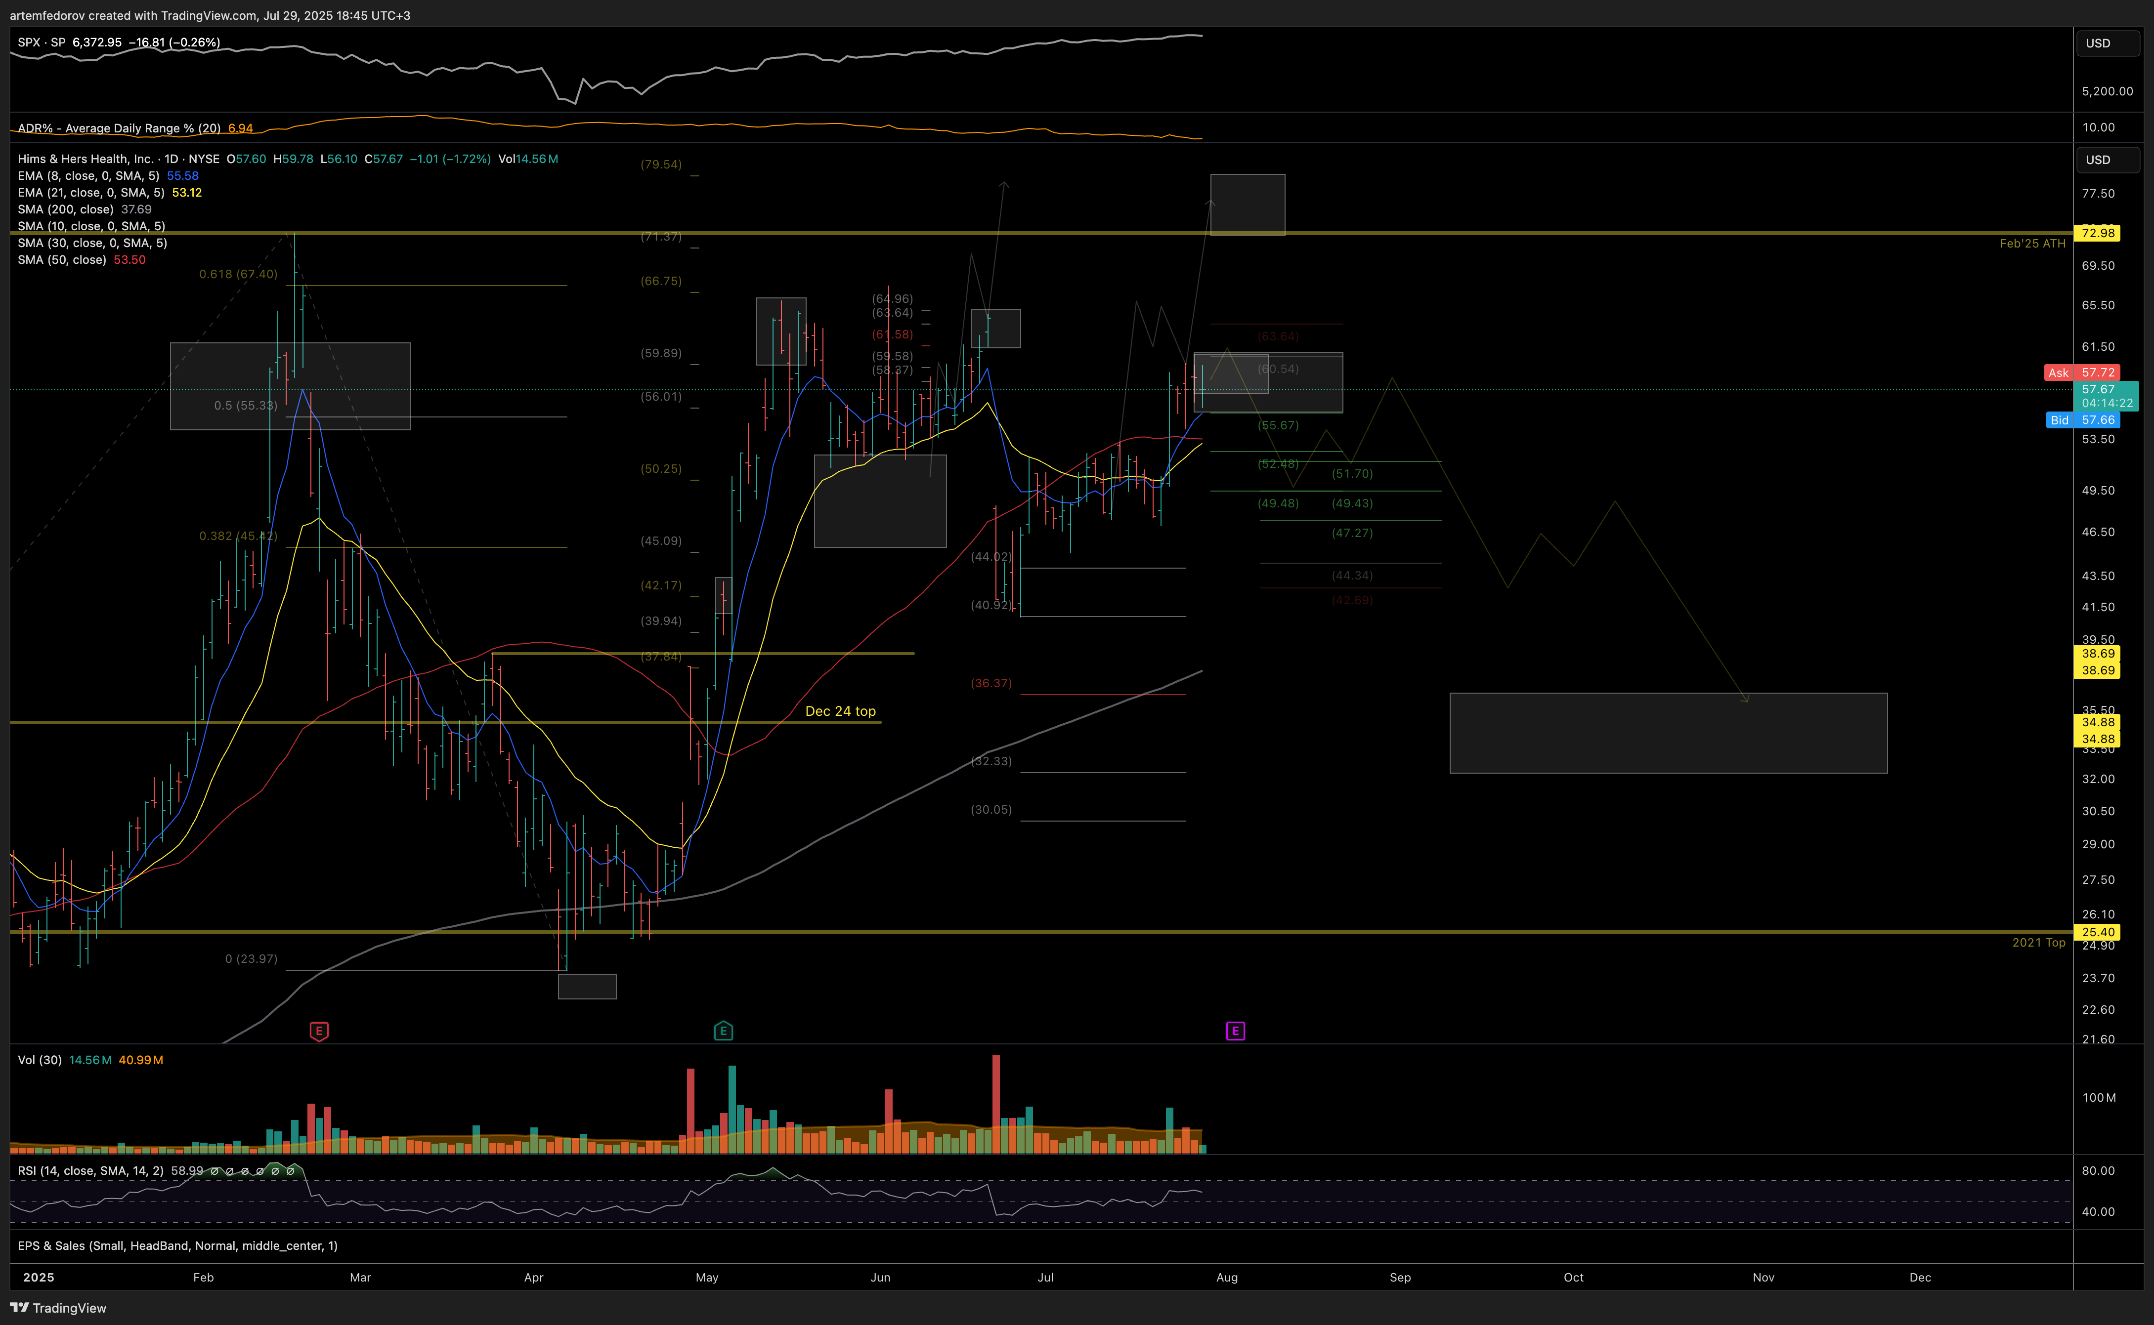The height and width of the screenshot is (1325, 2154).
Task: Select the SPX · SP legend title
Action: pyautogui.click(x=41, y=42)
